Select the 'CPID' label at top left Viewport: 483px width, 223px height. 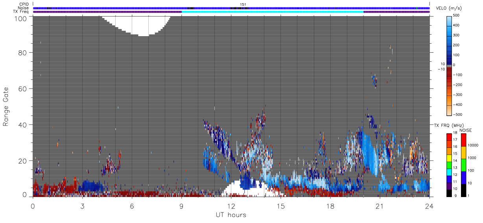coord(24,4)
